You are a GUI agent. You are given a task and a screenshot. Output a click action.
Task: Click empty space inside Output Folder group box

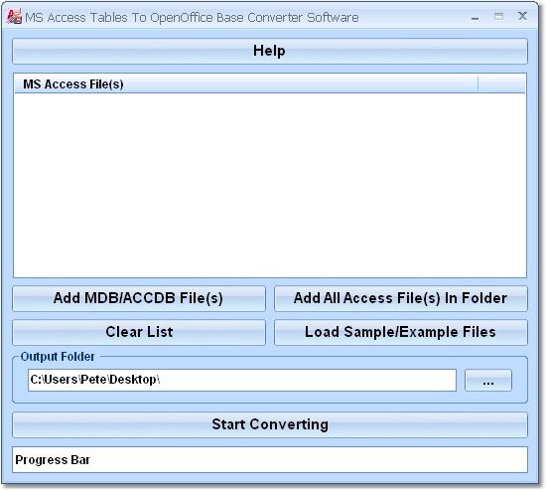pos(270,397)
